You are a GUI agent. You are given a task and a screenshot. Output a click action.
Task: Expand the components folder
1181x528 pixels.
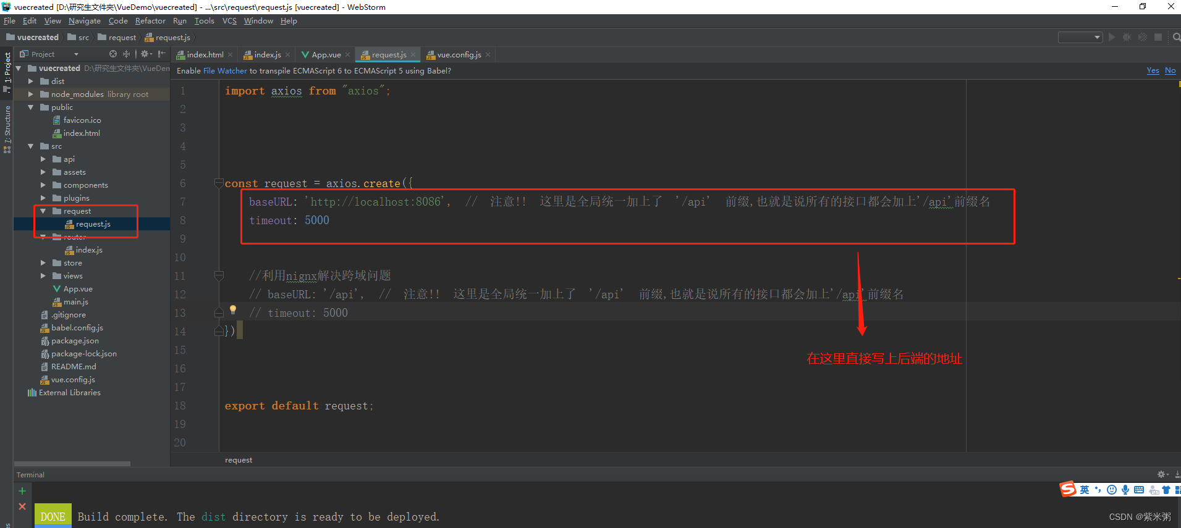(43, 185)
